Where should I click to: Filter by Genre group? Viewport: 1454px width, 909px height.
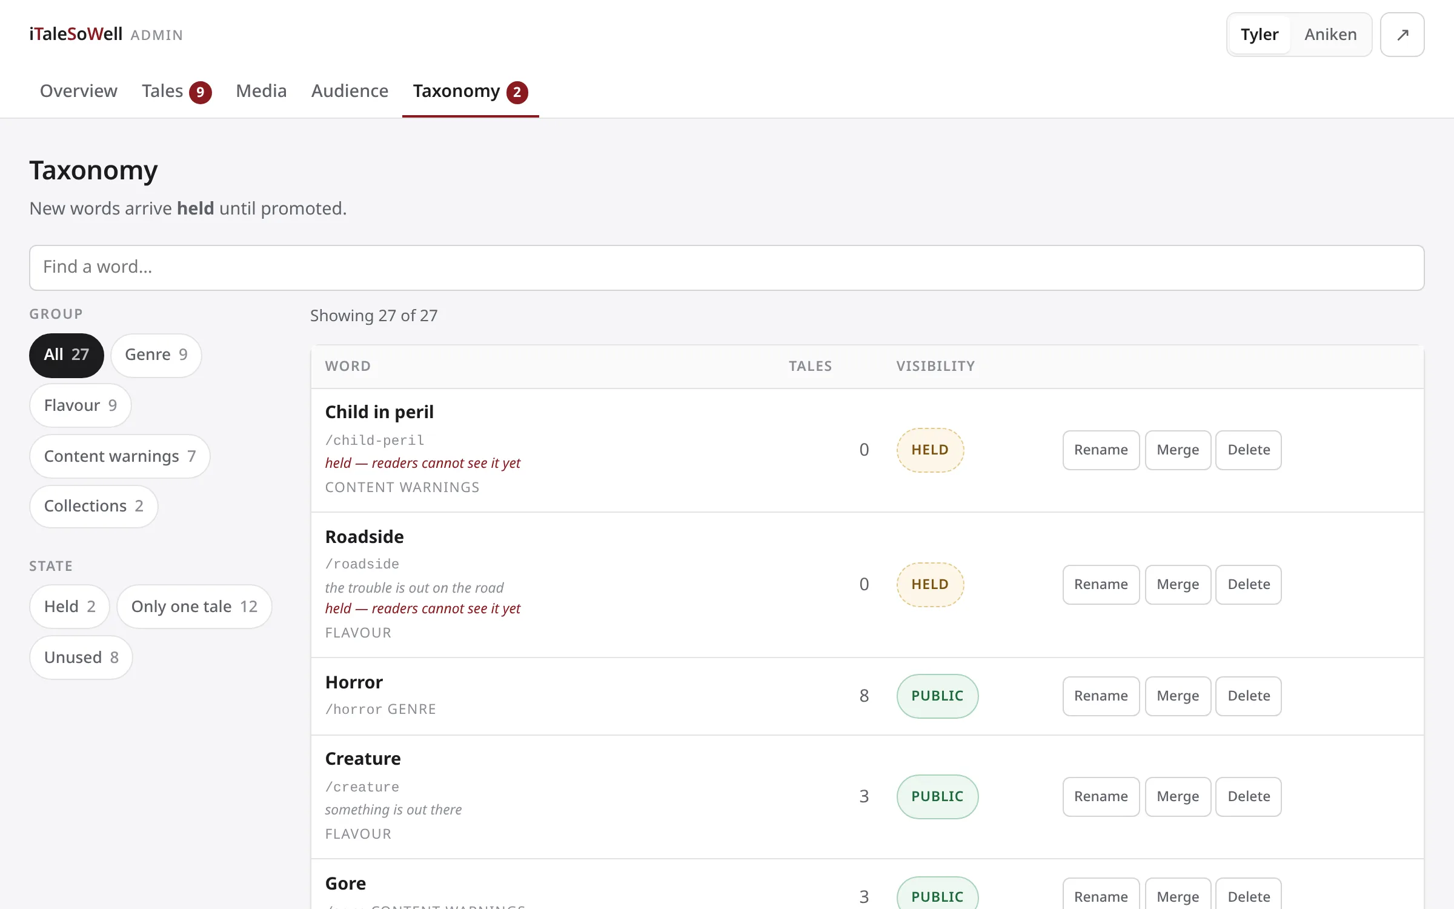pos(156,355)
